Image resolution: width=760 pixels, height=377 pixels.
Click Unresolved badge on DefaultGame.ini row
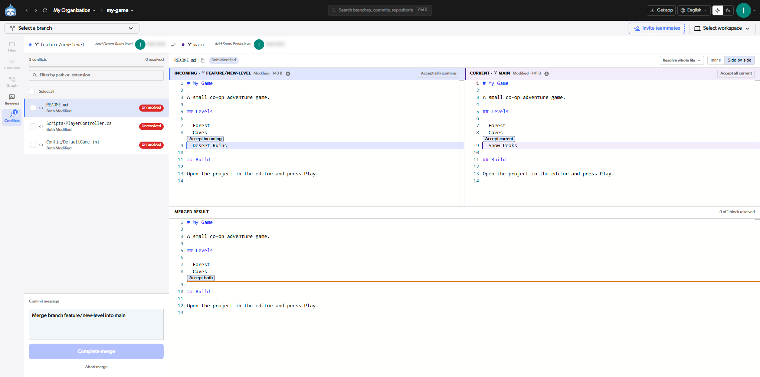[151, 145]
